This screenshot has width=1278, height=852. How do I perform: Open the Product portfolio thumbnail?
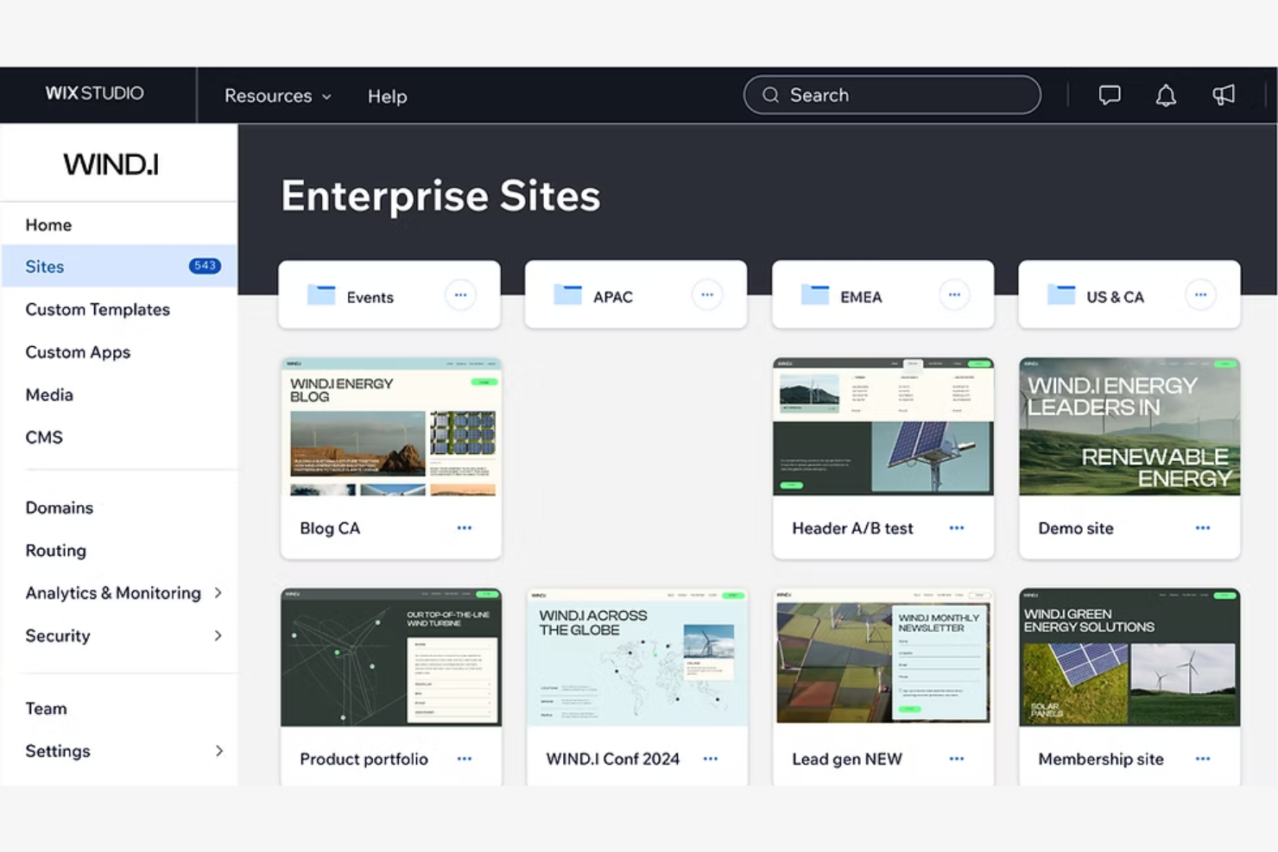(x=391, y=658)
